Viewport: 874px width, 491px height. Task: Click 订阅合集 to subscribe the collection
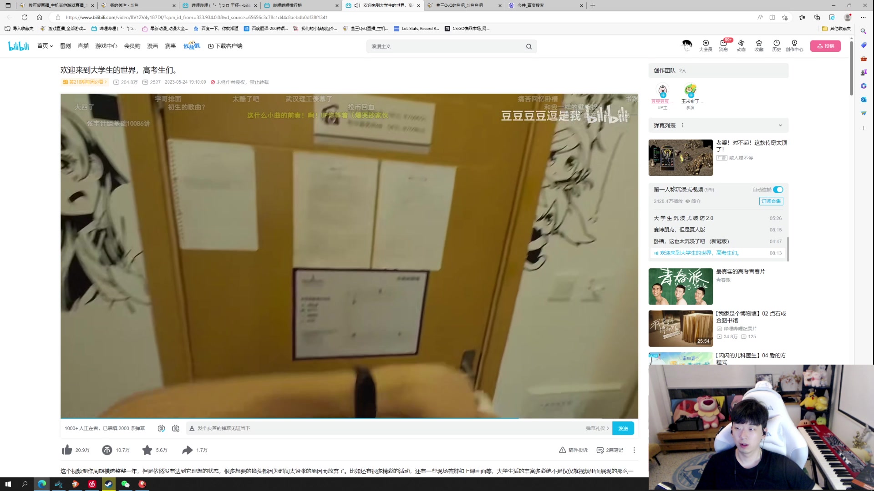771,201
